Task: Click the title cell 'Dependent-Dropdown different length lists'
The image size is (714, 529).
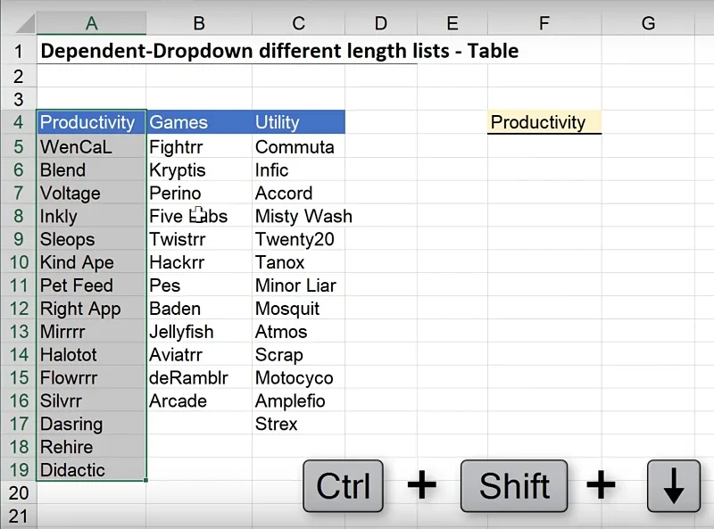Action: coord(278,51)
